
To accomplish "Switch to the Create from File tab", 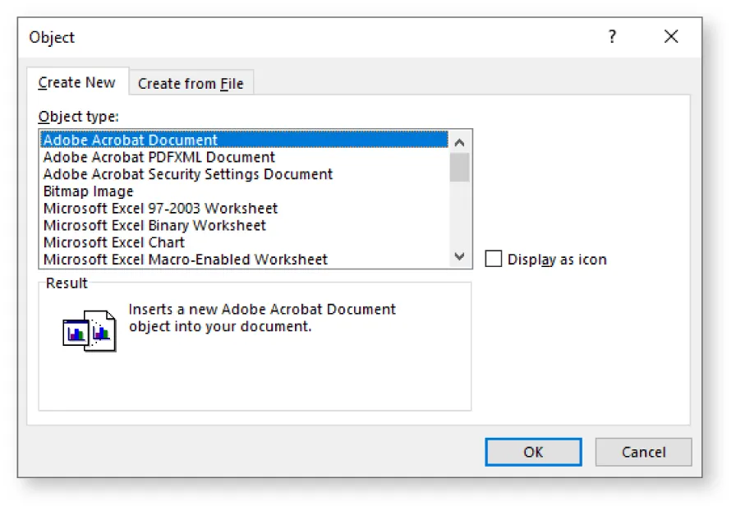I will coord(191,83).
